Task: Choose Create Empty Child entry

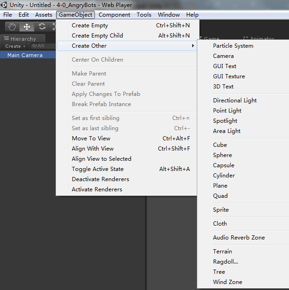Action: (x=126, y=36)
